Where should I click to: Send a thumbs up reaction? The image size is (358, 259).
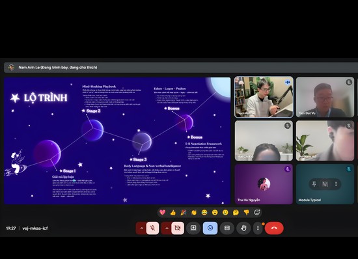pyautogui.click(x=173, y=212)
